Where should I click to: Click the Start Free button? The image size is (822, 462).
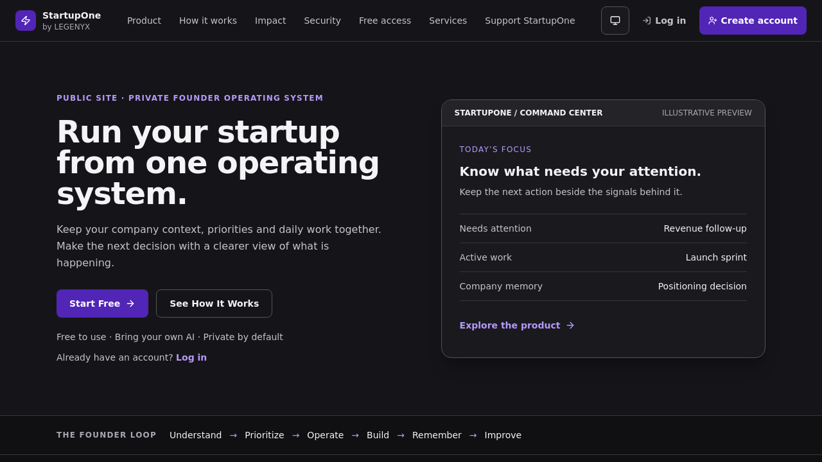point(102,304)
